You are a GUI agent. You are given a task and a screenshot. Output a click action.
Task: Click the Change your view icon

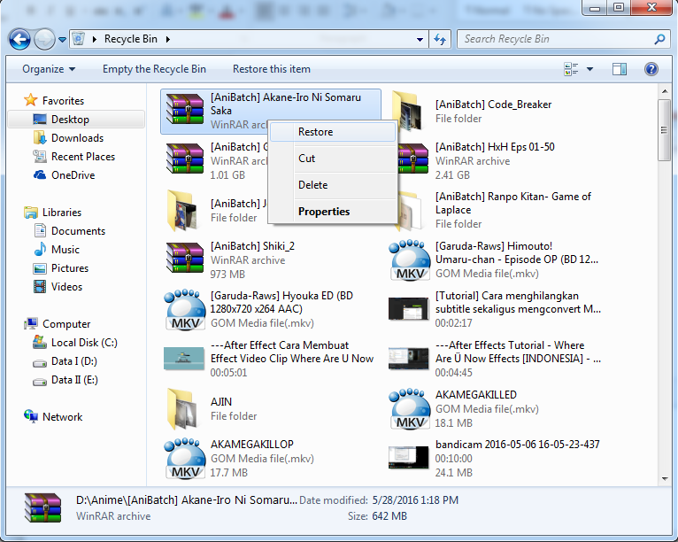[x=571, y=69]
